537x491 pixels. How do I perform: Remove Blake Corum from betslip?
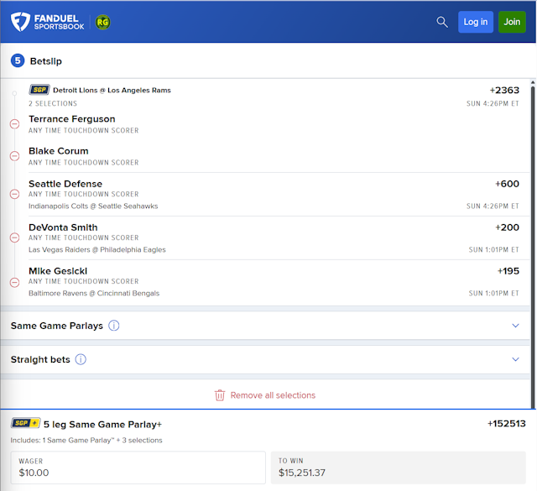[x=14, y=156]
